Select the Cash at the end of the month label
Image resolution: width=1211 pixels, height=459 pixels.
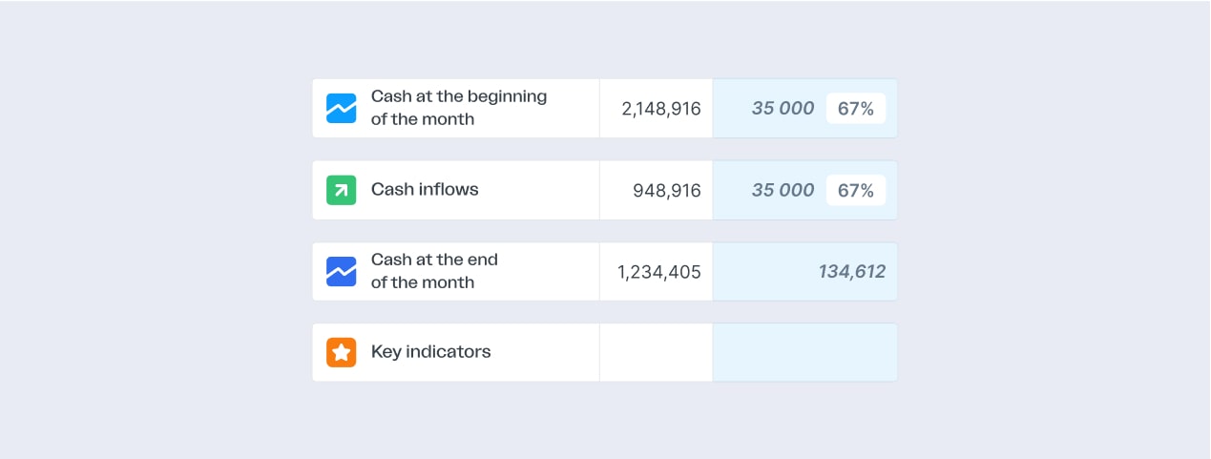(x=434, y=271)
